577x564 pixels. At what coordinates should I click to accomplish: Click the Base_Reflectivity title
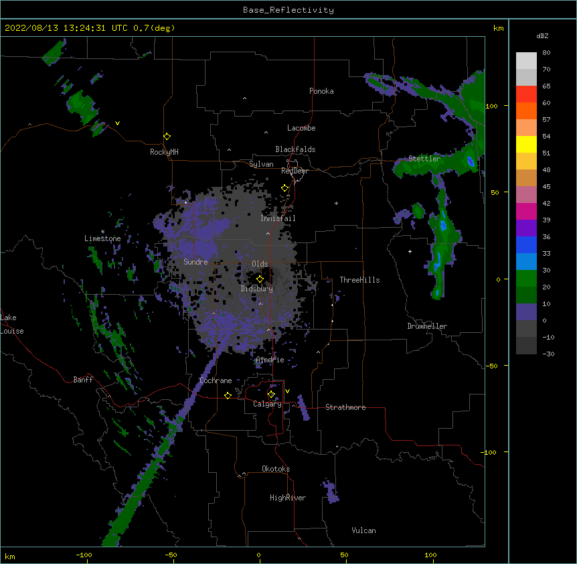[288, 10]
